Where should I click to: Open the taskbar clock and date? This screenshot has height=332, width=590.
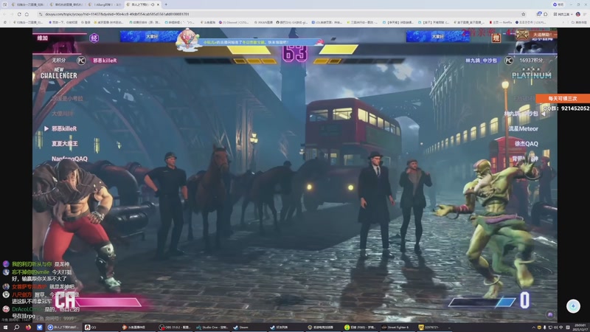(x=580, y=327)
